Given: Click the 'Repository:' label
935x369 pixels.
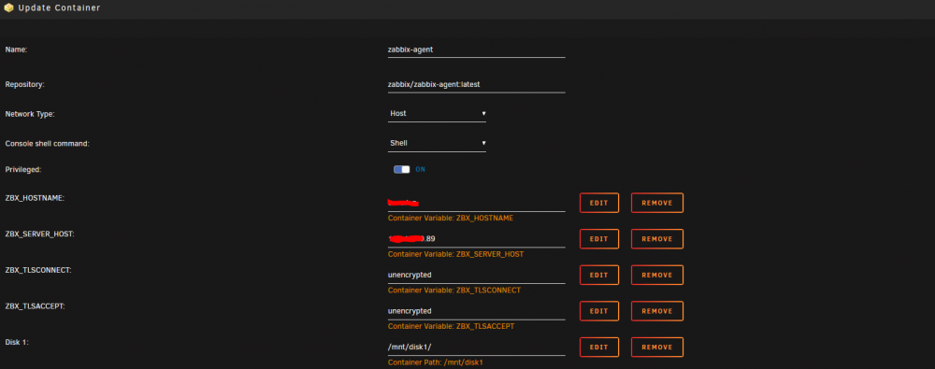Looking at the screenshot, I should pos(24,85).
